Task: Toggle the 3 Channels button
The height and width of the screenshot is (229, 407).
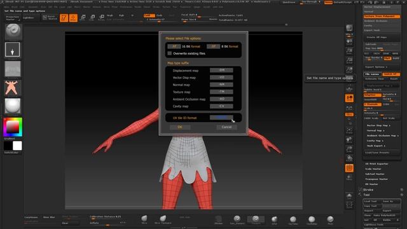Action: (x=372, y=104)
